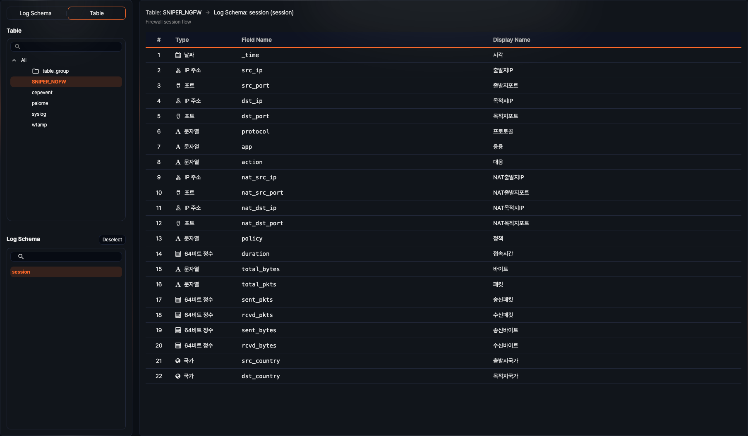The height and width of the screenshot is (436, 748).
Task: Click the calendar icon beside _time field
Action: 178,55
